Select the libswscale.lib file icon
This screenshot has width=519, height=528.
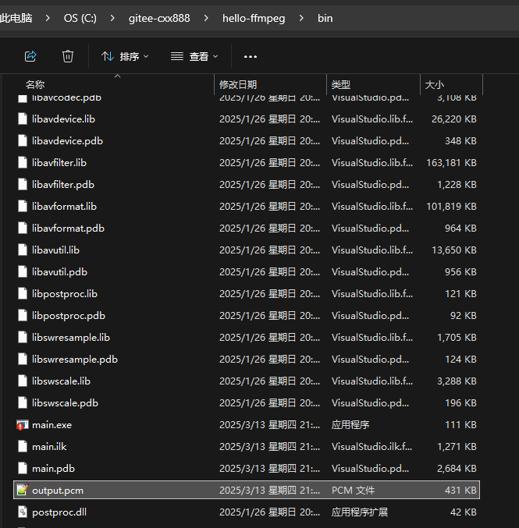(x=22, y=381)
